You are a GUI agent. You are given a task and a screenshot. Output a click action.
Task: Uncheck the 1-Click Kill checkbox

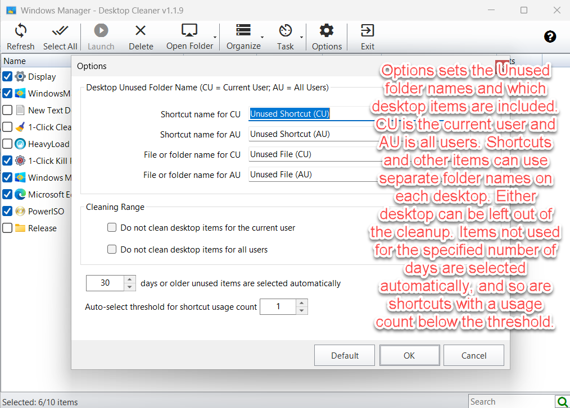click(x=7, y=161)
